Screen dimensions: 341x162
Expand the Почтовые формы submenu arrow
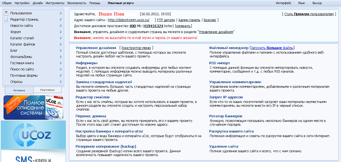tap(61, 75)
